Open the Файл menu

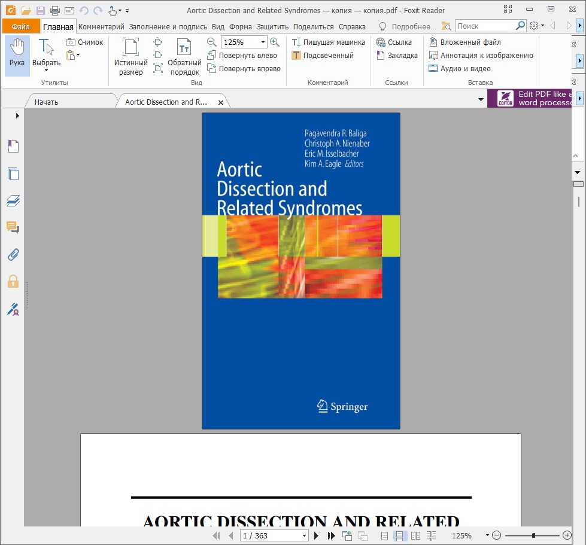point(21,26)
